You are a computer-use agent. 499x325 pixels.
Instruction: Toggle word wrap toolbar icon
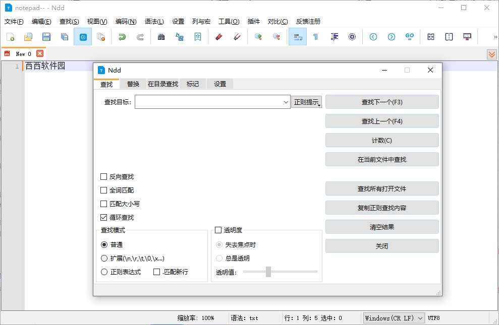[x=298, y=37]
